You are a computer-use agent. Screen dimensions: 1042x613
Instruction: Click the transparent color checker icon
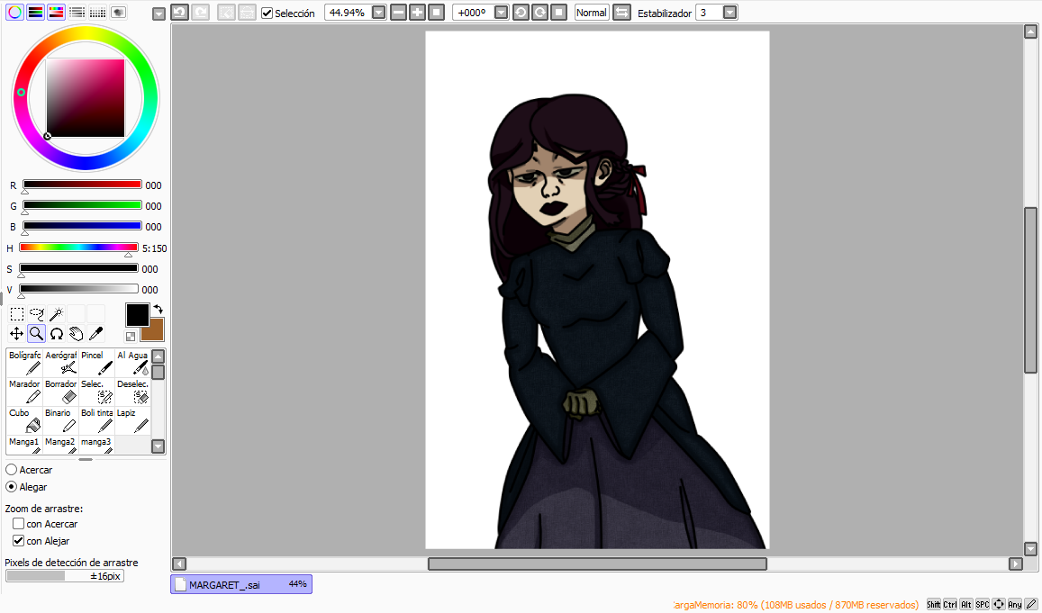pyautogui.click(x=131, y=337)
